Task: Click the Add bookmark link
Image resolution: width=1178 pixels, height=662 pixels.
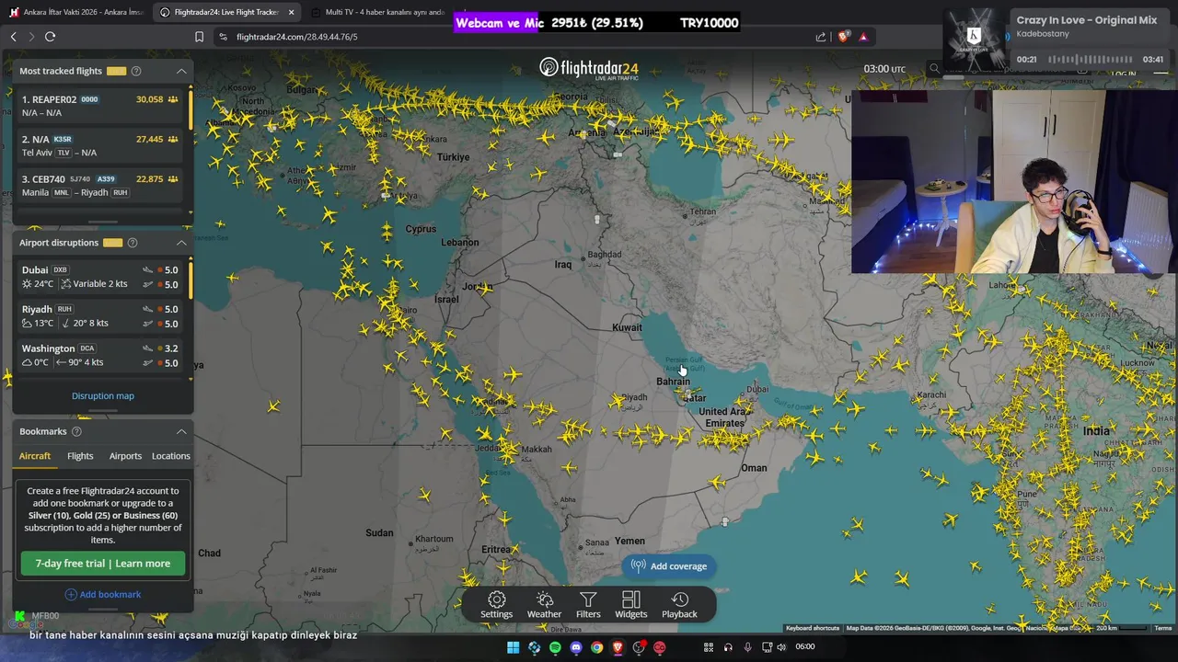Action: [x=103, y=595]
